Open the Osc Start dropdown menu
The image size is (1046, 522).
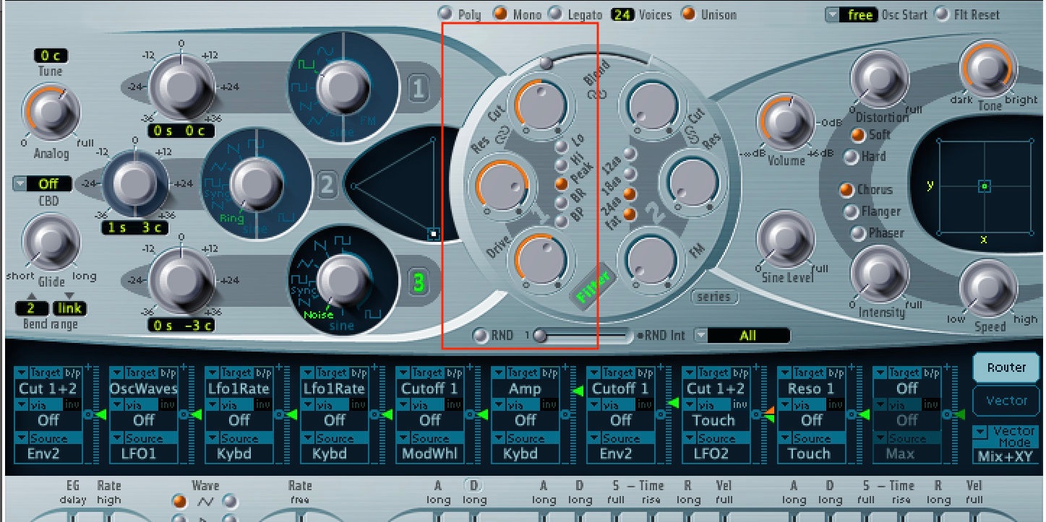click(x=833, y=14)
